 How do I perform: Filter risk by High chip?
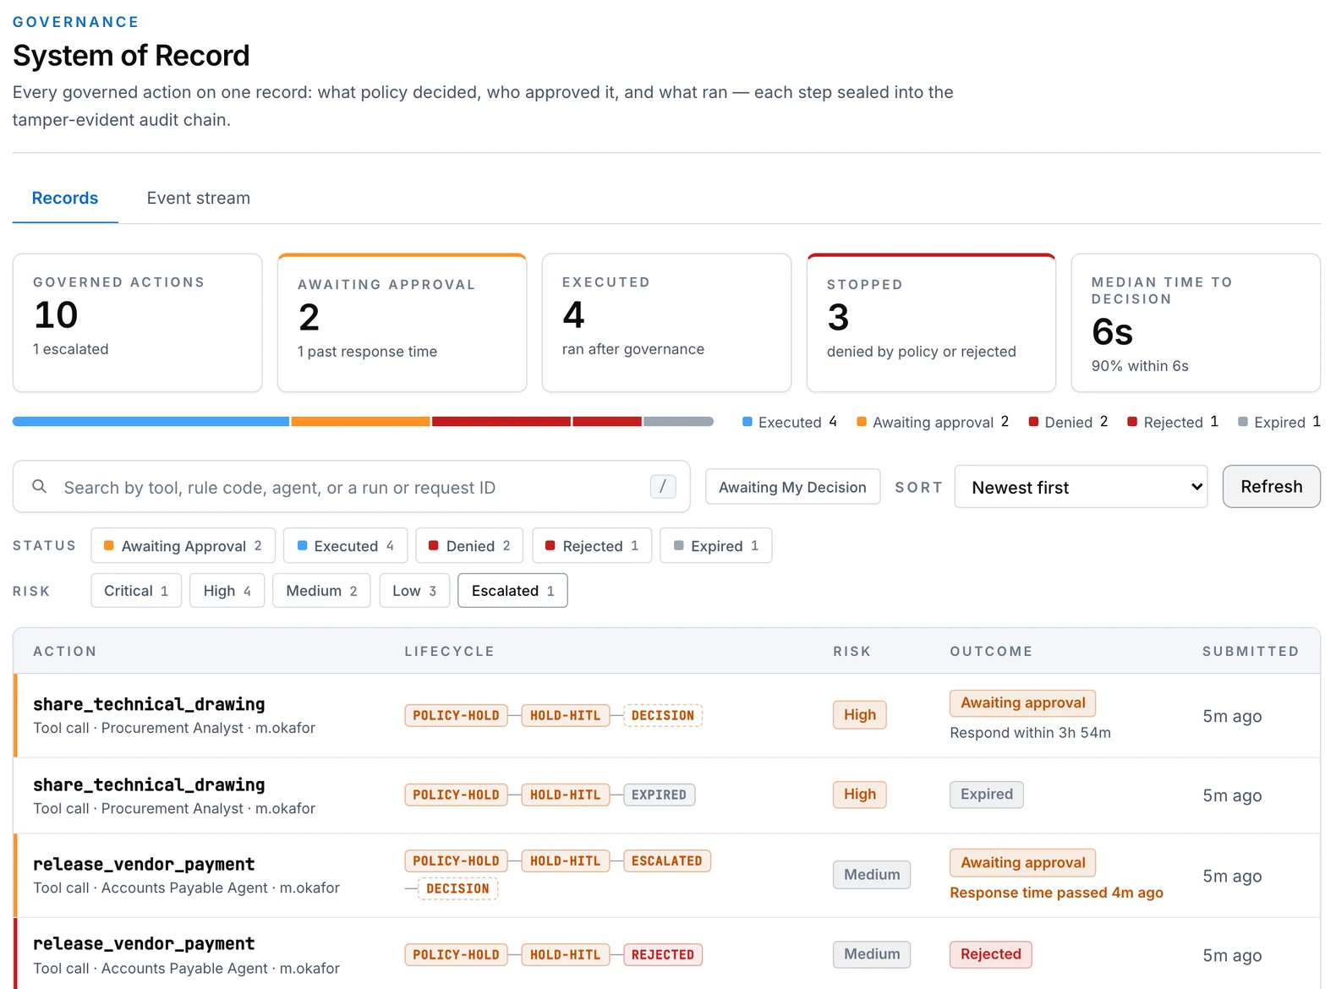click(x=227, y=591)
